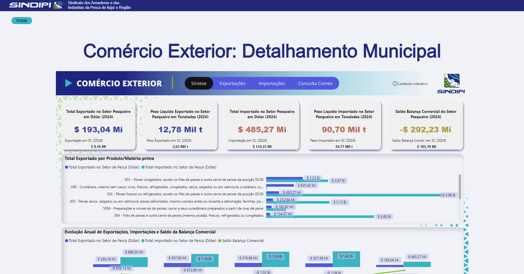
Task: Click the Total Importado $ 485,27 Mi card
Action: tap(262, 126)
